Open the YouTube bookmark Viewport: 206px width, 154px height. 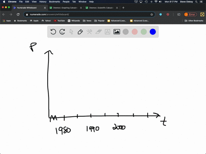click(x=59, y=21)
